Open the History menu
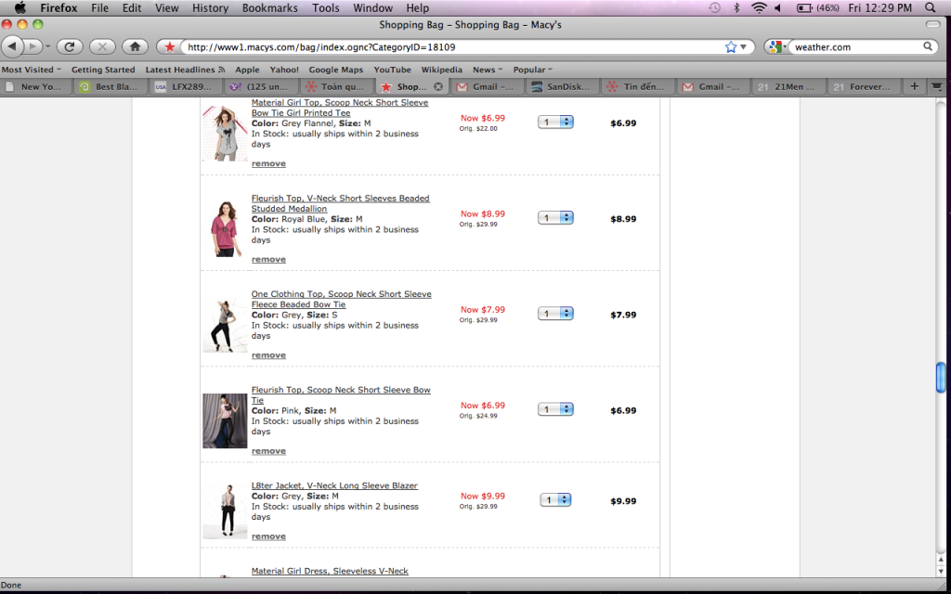The height and width of the screenshot is (594, 951). coord(210,7)
